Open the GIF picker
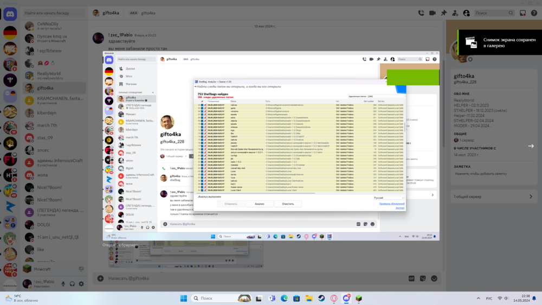 pyautogui.click(x=411, y=278)
